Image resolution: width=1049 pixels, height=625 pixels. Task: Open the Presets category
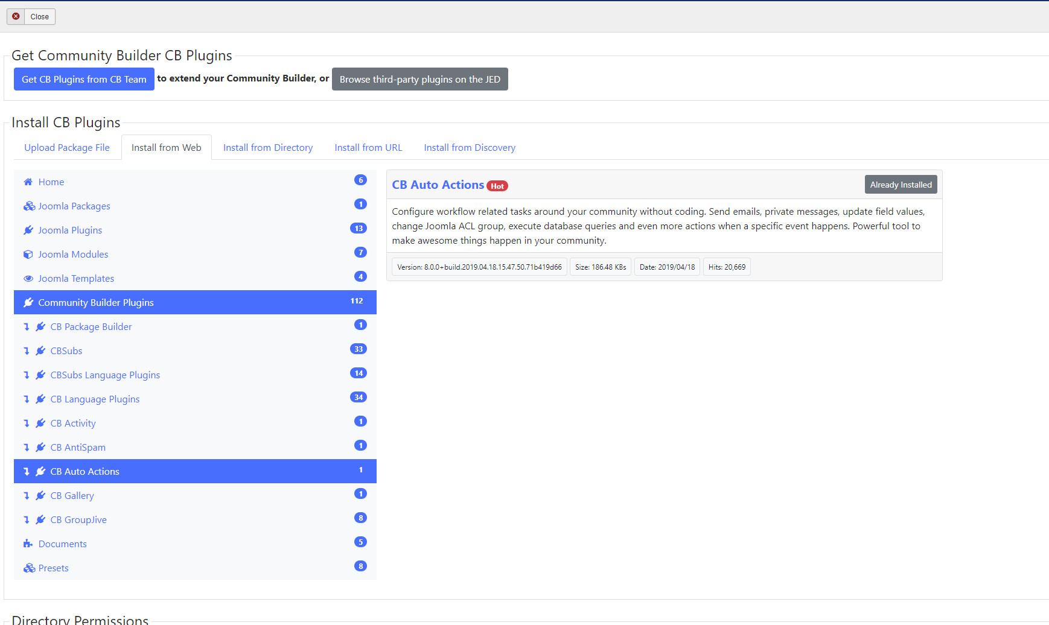pos(195,568)
